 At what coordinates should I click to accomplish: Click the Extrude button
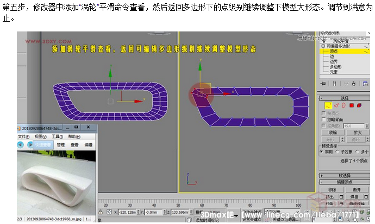(x=329, y=197)
